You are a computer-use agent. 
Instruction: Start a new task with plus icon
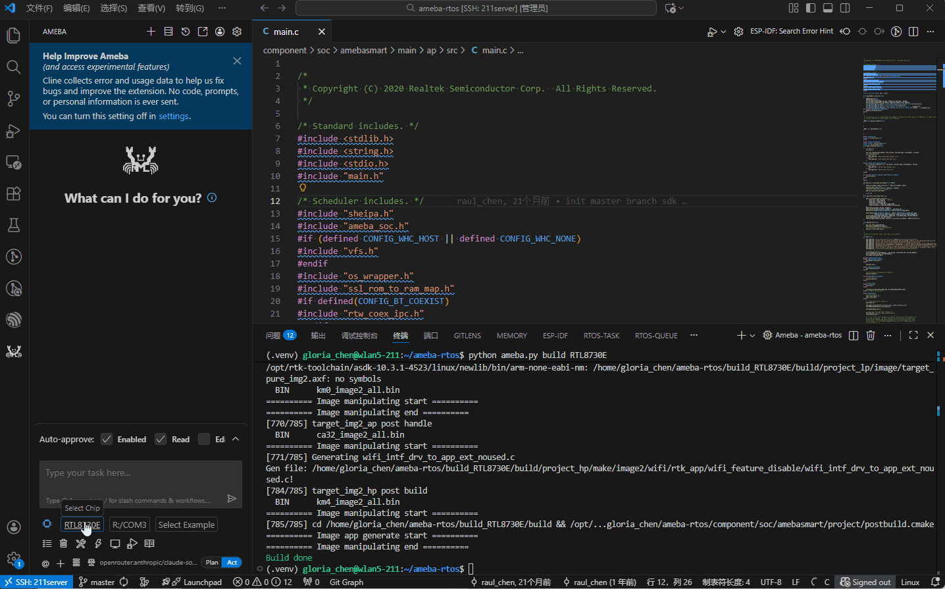151,32
